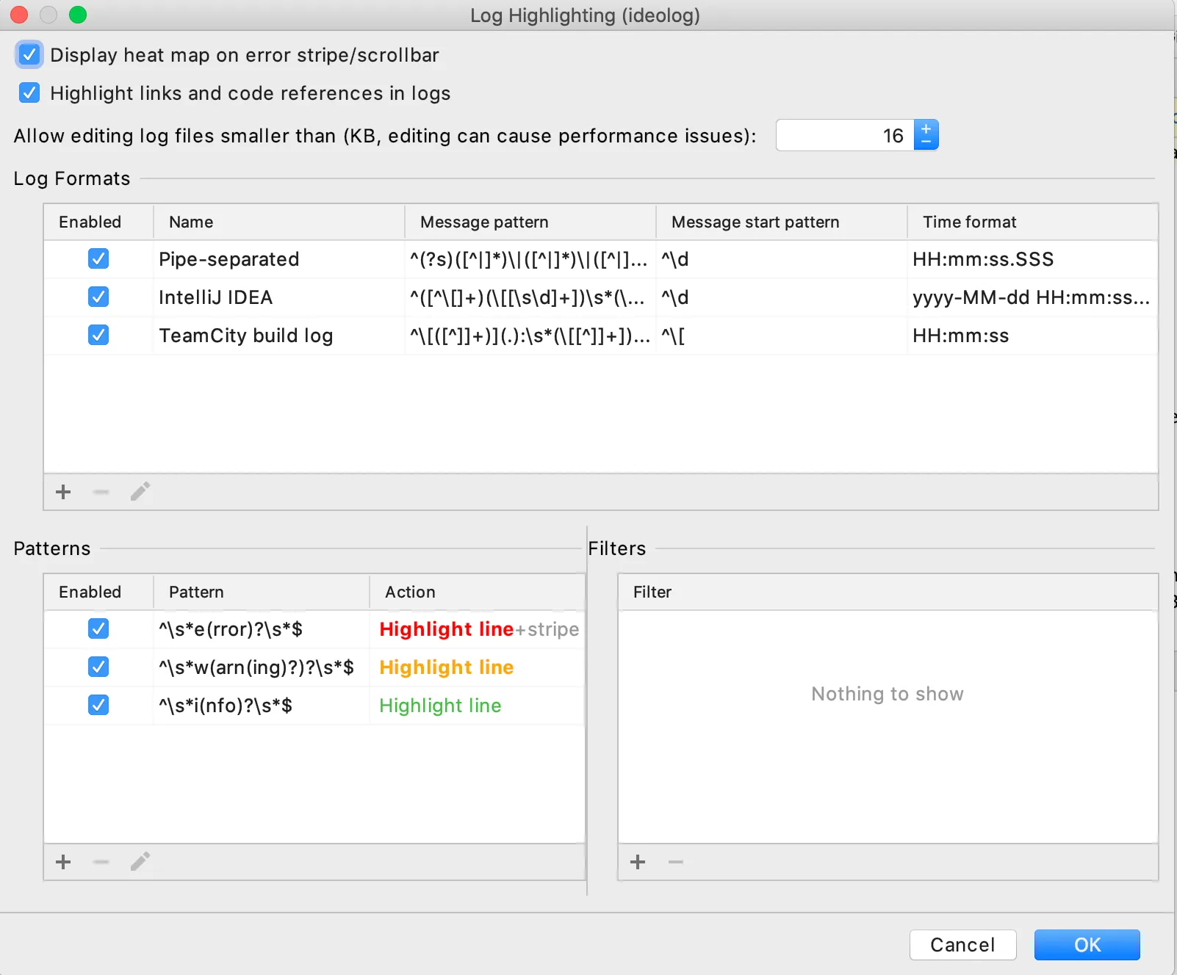Select the e(rror) pattern text

point(231,629)
